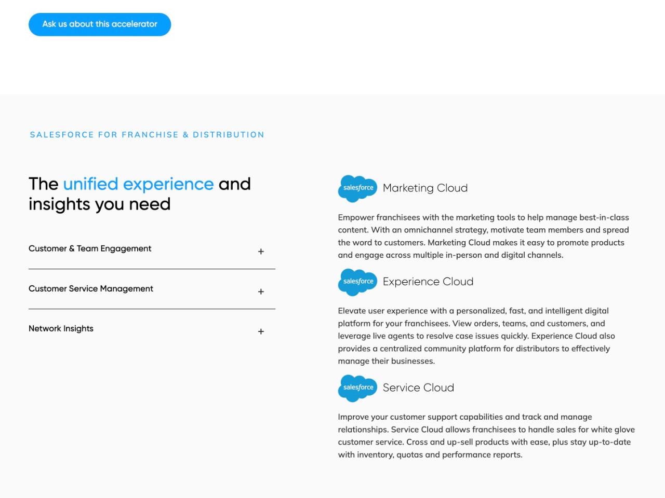The image size is (665, 498).
Task: Click the plus icon for Customer Service Management
Action: [x=261, y=292]
